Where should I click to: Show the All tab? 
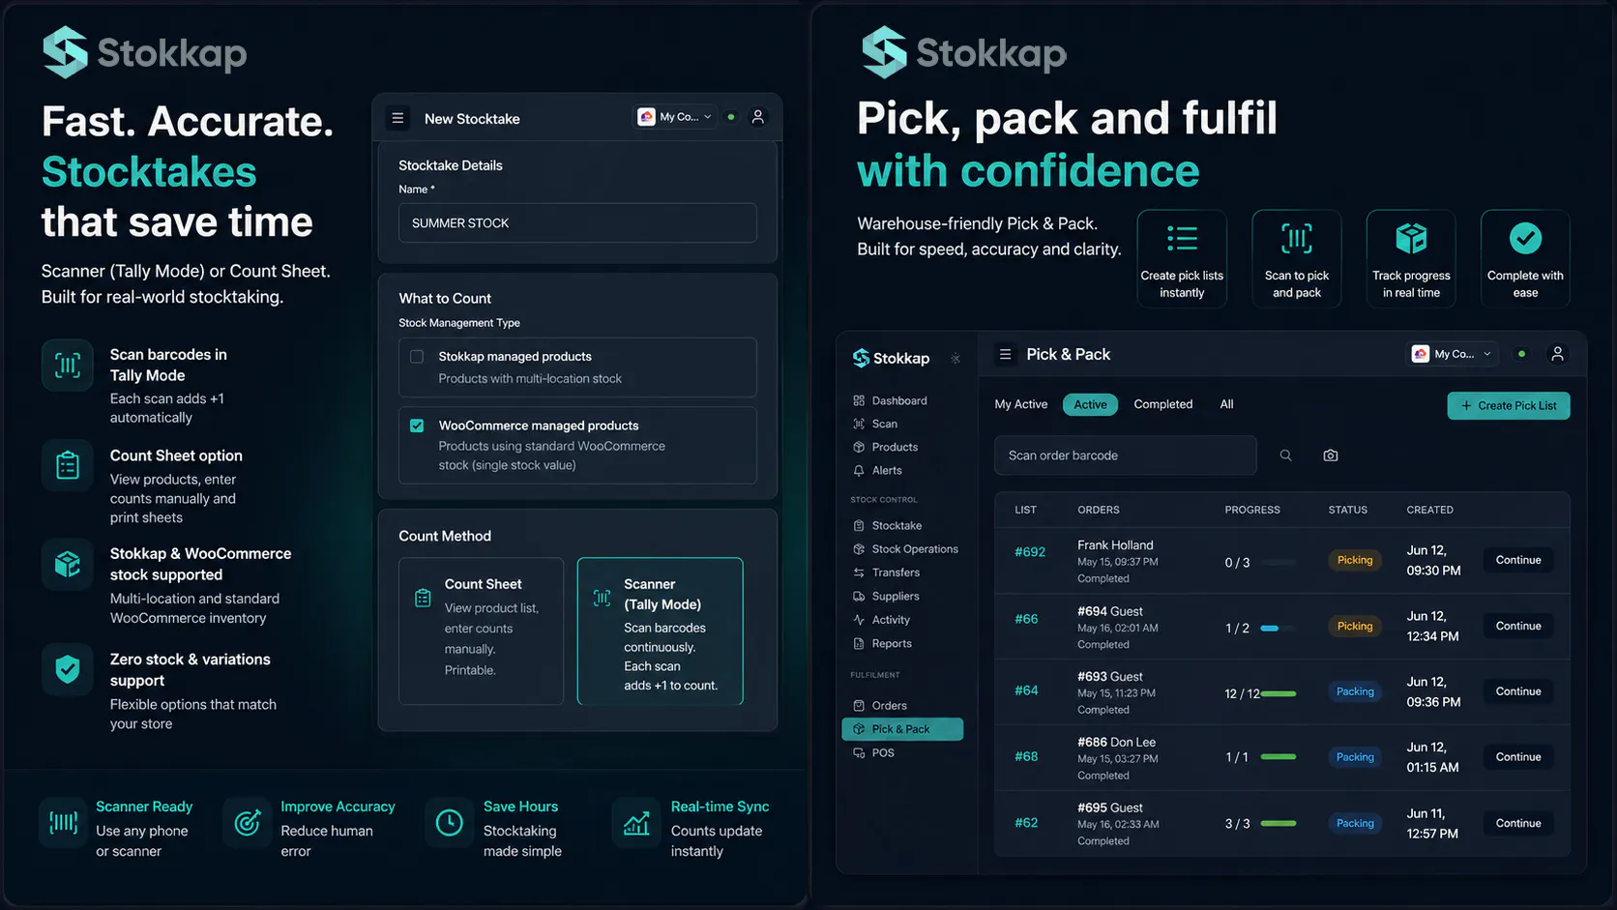pyautogui.click(x=1226, y=404)
